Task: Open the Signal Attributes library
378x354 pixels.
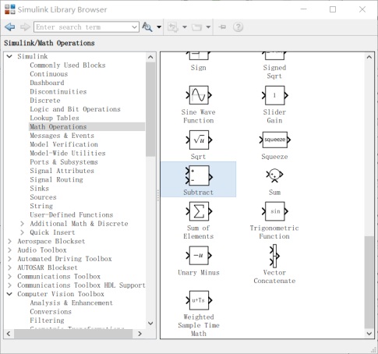Action: click(x=62, y=171)
